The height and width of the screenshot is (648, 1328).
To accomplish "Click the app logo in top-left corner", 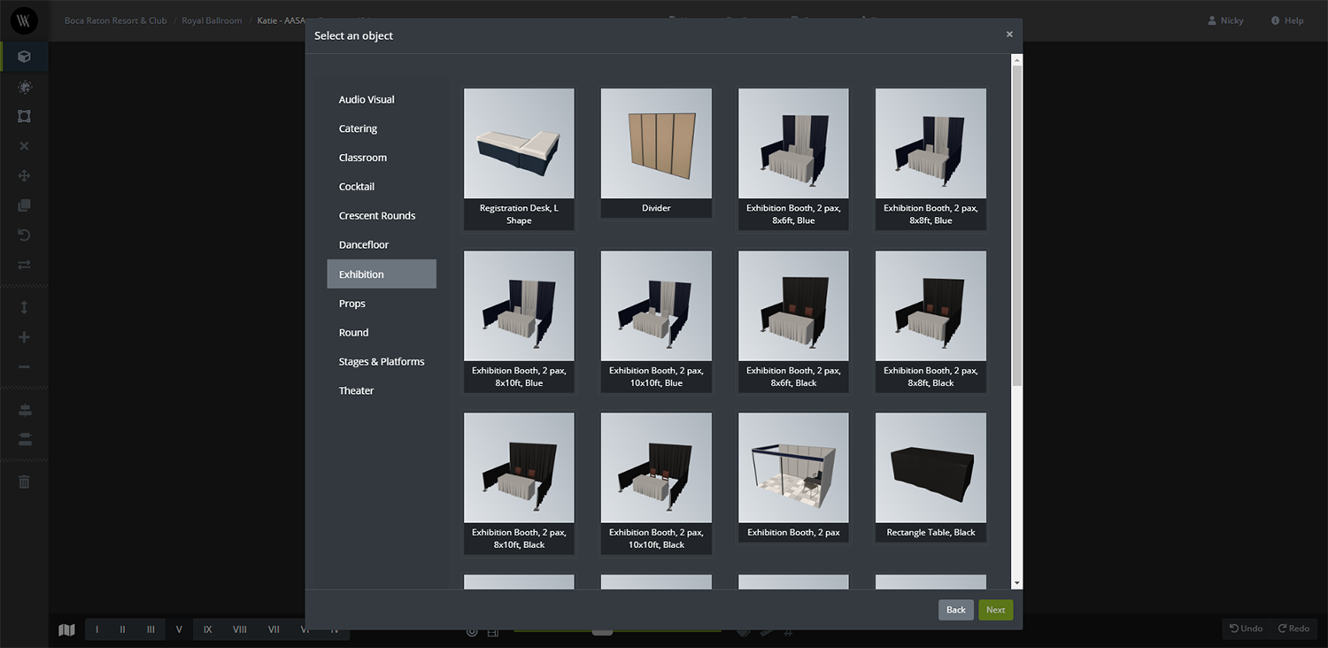I will 24,20.
